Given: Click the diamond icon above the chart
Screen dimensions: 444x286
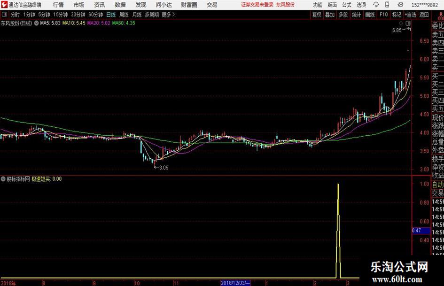Looking at the screenshot, I should 401,23.
